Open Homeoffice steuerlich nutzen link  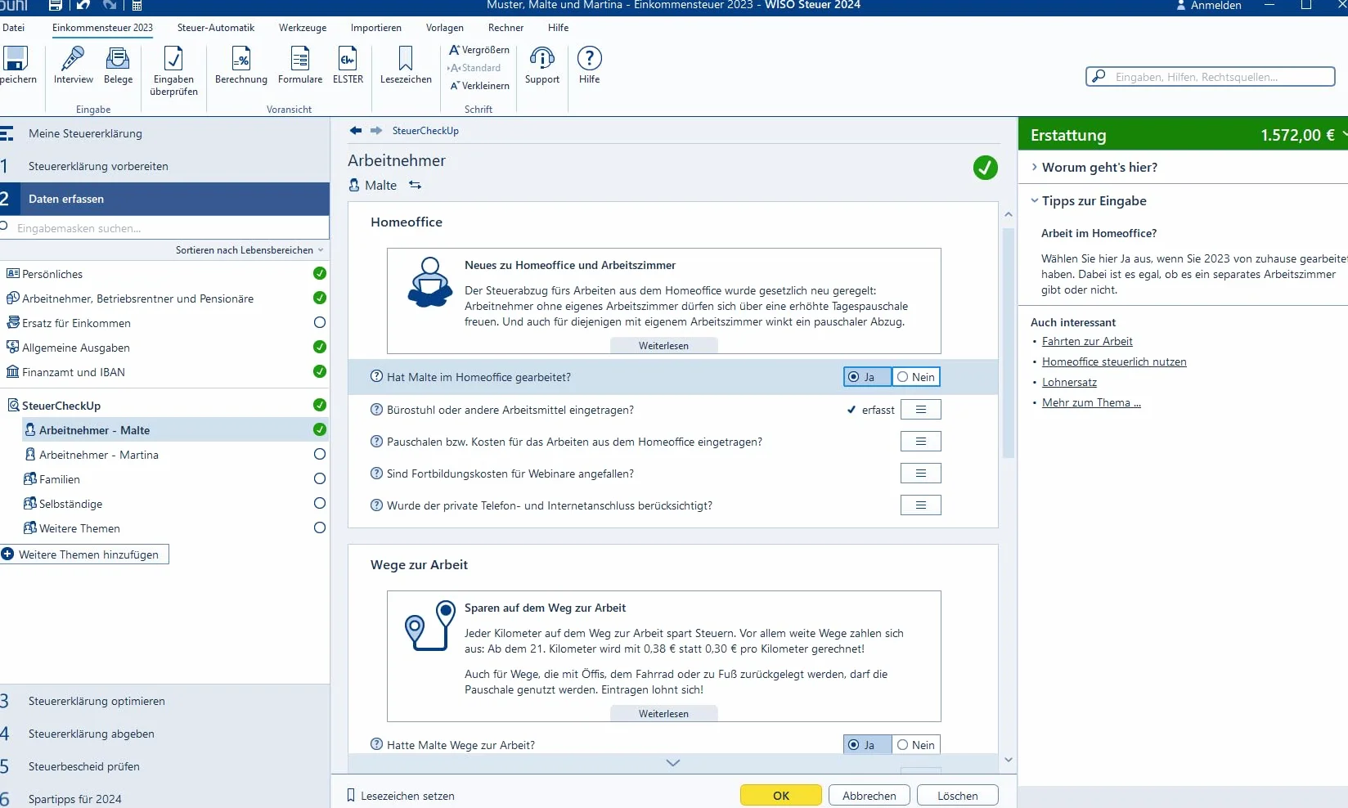(1114, 362)
